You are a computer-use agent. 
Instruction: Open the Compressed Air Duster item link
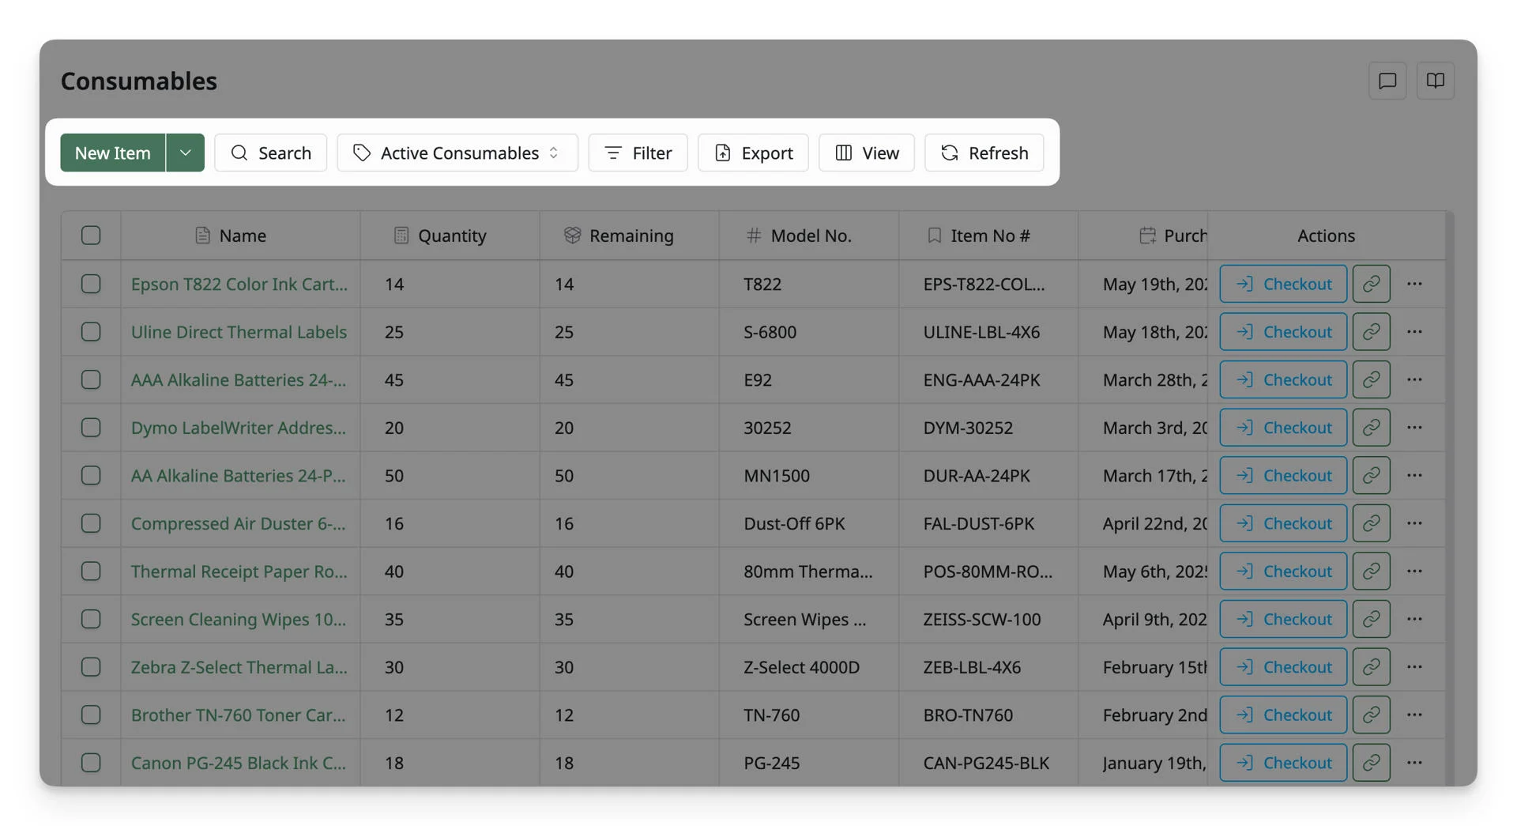238,523
